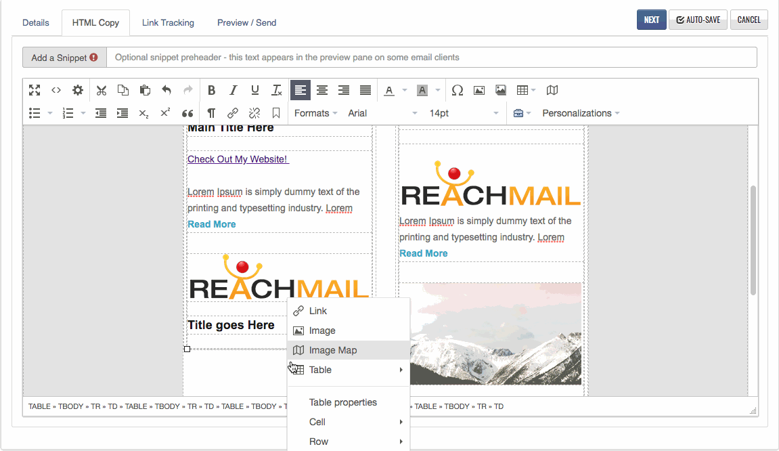Insert a special character with Omega icon

click(x=458, y=90)
